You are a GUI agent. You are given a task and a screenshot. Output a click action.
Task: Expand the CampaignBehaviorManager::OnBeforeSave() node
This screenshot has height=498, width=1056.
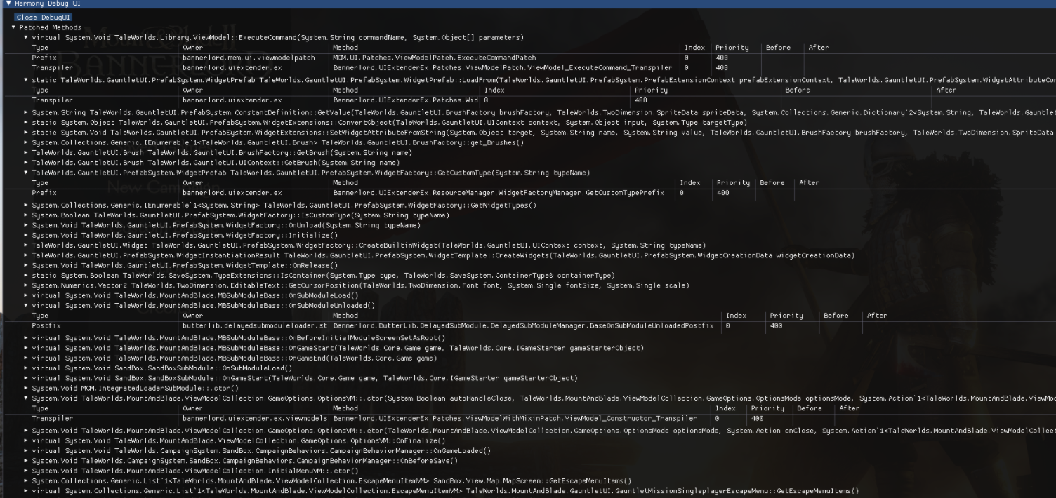coord(26,461)
